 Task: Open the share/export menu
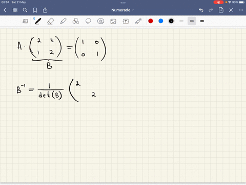(45, 10)
